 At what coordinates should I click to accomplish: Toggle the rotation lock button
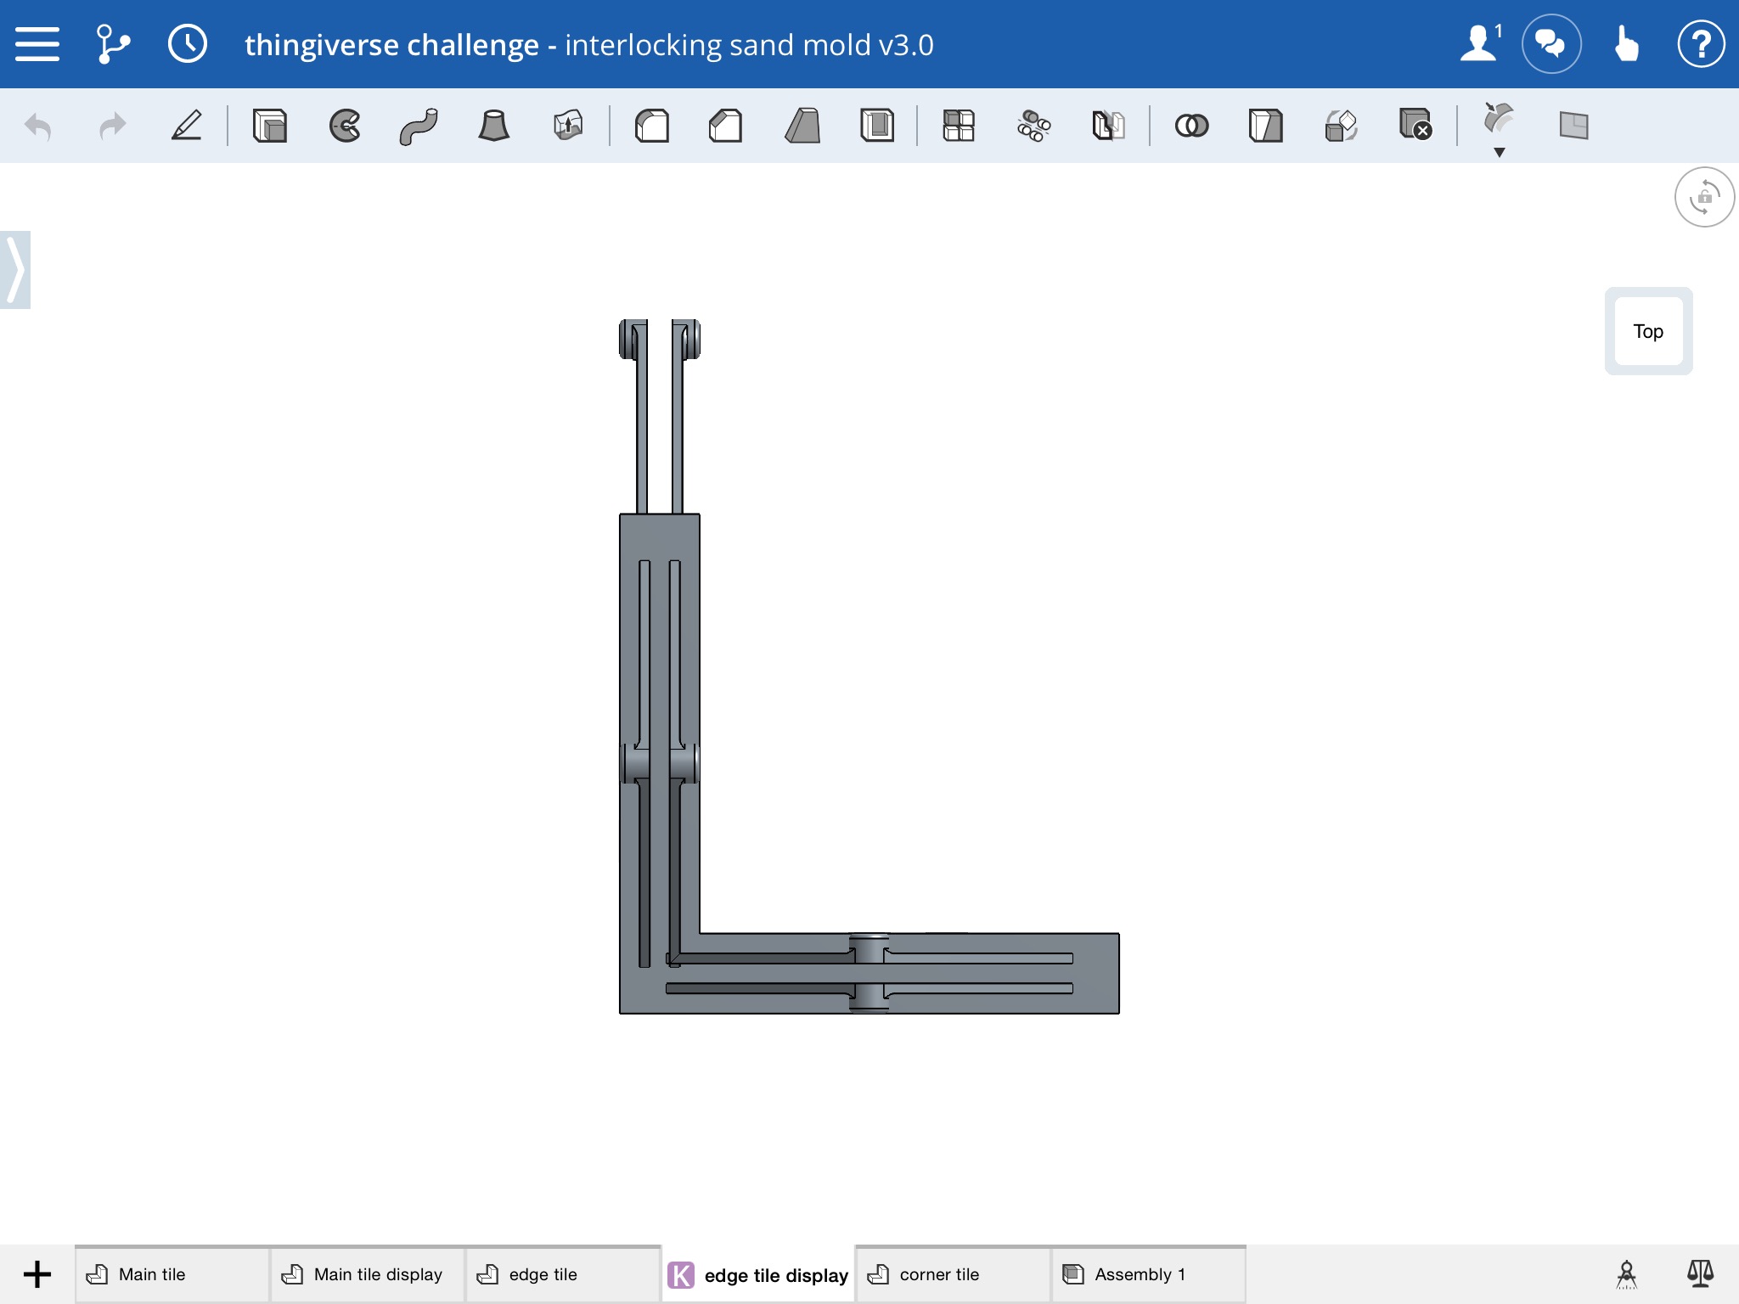1704,197
